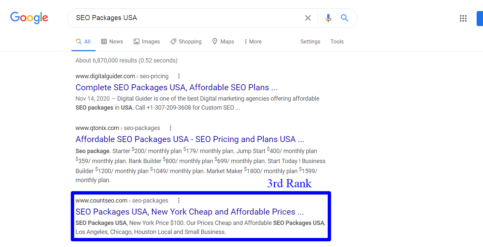Click the www.countseo.com URL breadcrumb
The height and width of the screenshot is (247, 483).
coord(122,201)
